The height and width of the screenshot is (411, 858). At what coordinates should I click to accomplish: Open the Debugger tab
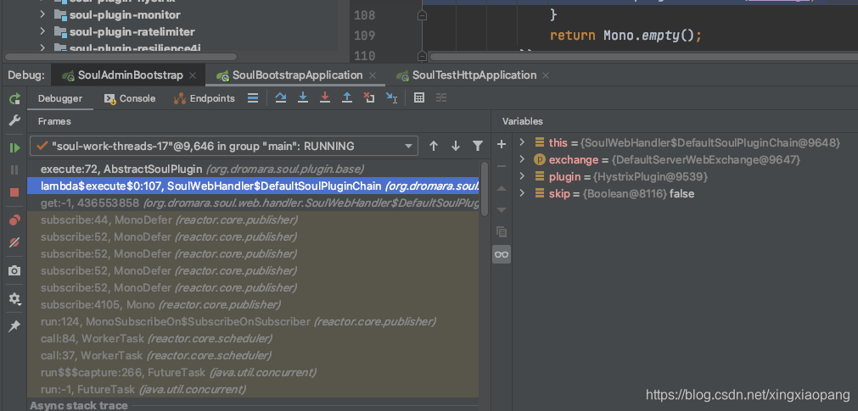(x=60, y=98)
